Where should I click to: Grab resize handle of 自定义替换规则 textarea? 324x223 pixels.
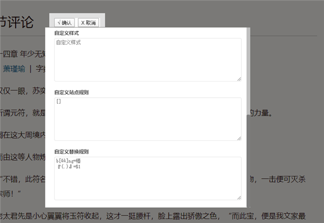click(239, 198)
